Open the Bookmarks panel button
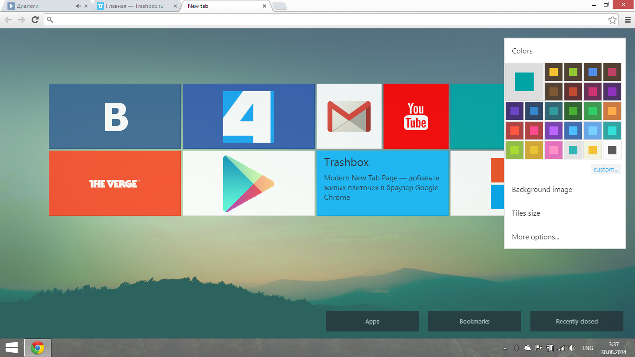635x357 pixels. coord(475,321)
